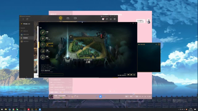Open WeGame user avatar with red dot

[x=103, y=19]
